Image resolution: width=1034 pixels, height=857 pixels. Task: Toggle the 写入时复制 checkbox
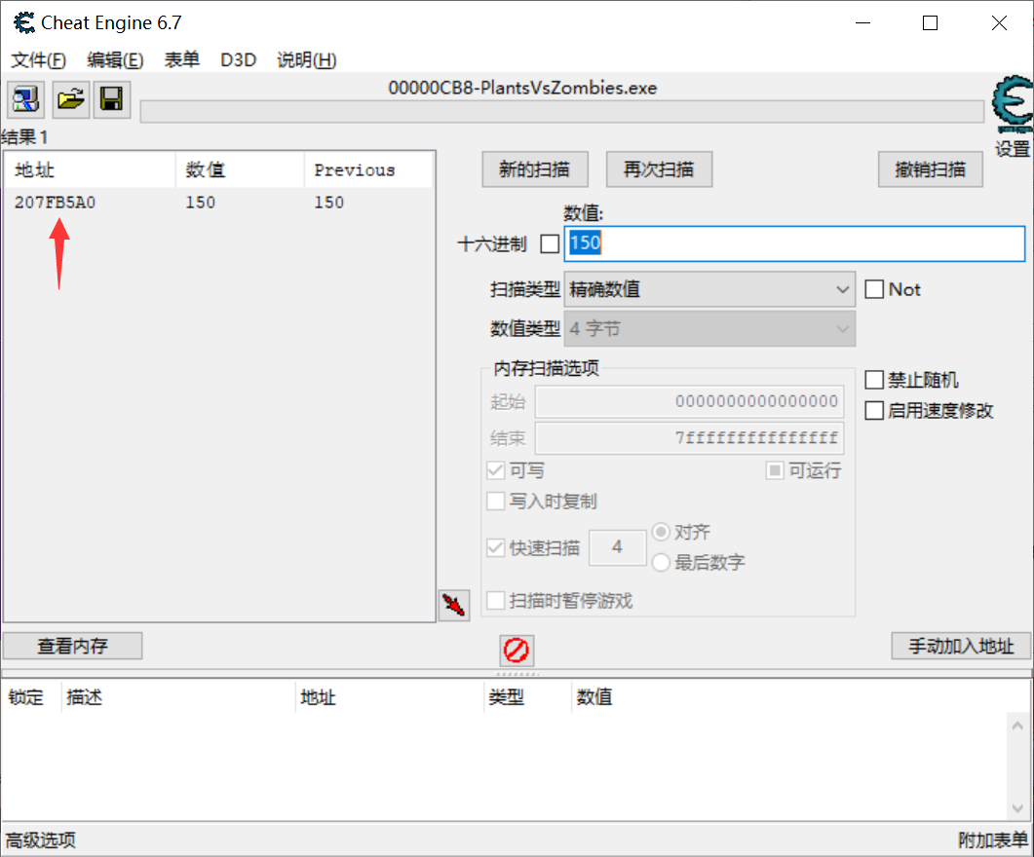[x=495, y=502]
